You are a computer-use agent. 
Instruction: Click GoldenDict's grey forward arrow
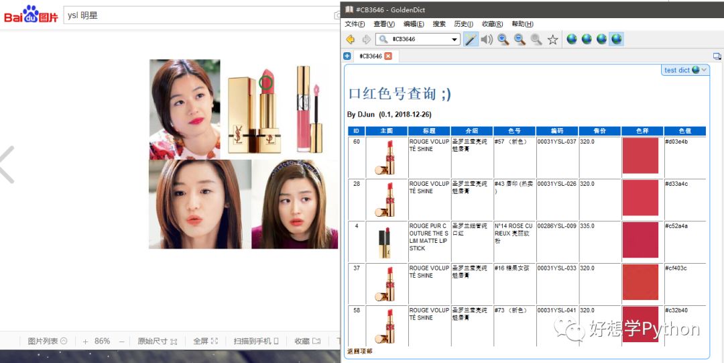click(x=366, y=40)
